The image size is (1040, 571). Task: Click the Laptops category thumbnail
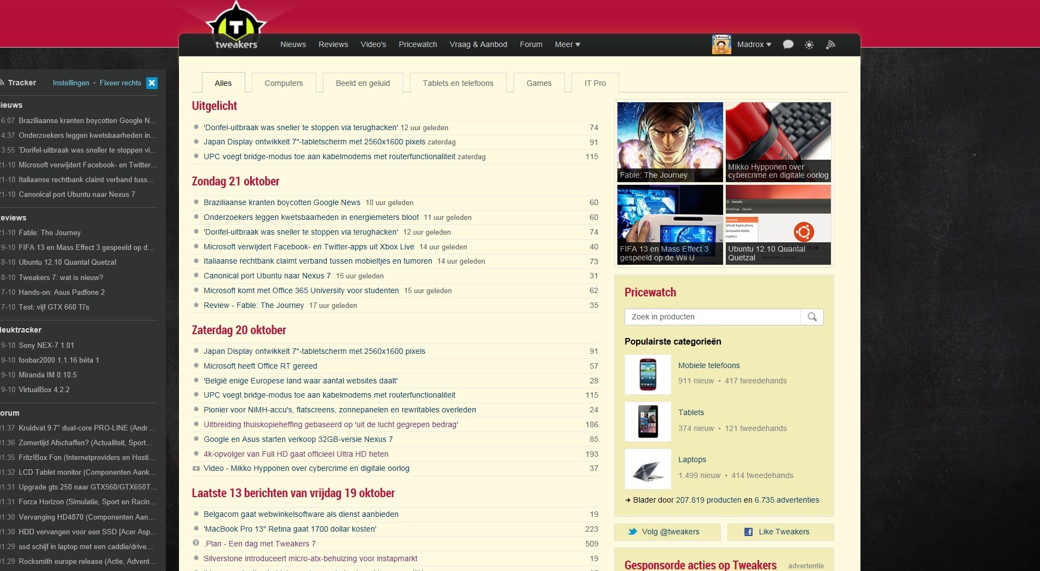(648, 469)
